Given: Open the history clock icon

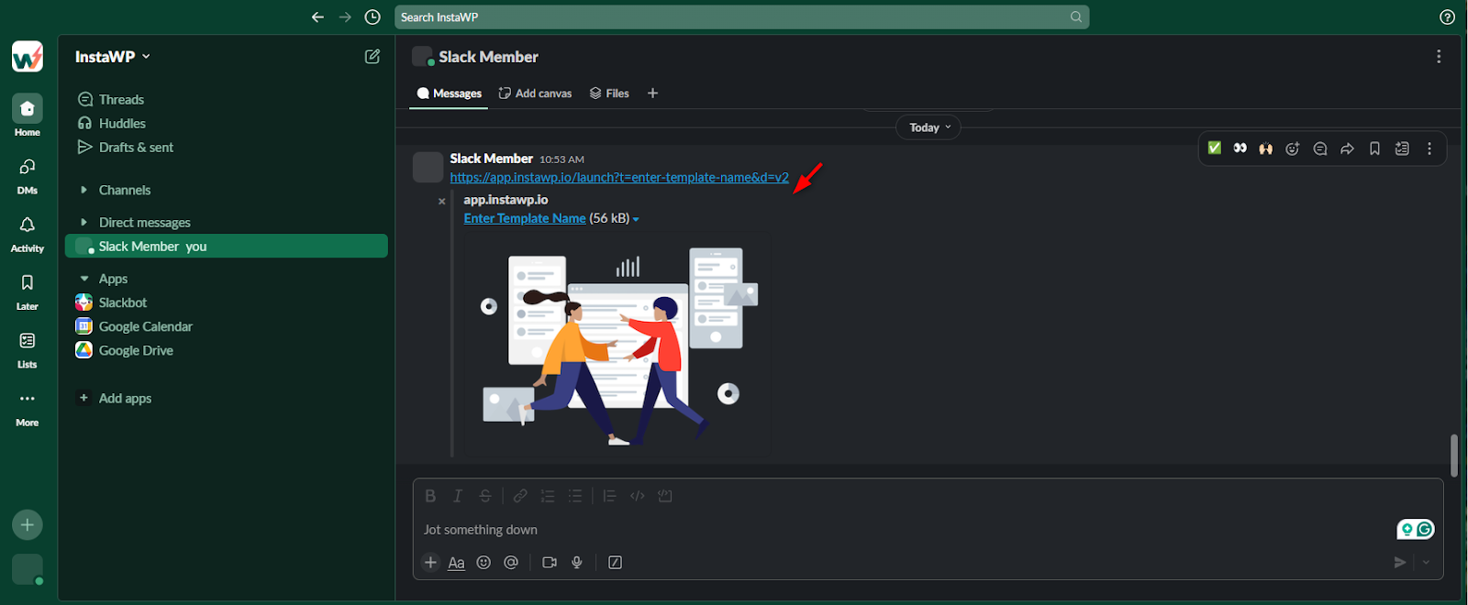Looking at the screenshot, I should click(x=373, y=17).
